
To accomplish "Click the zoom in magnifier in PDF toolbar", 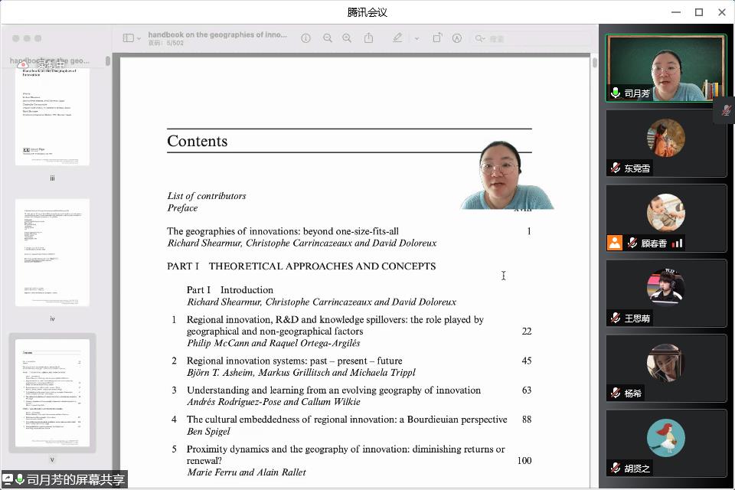I will pos(347,38).
